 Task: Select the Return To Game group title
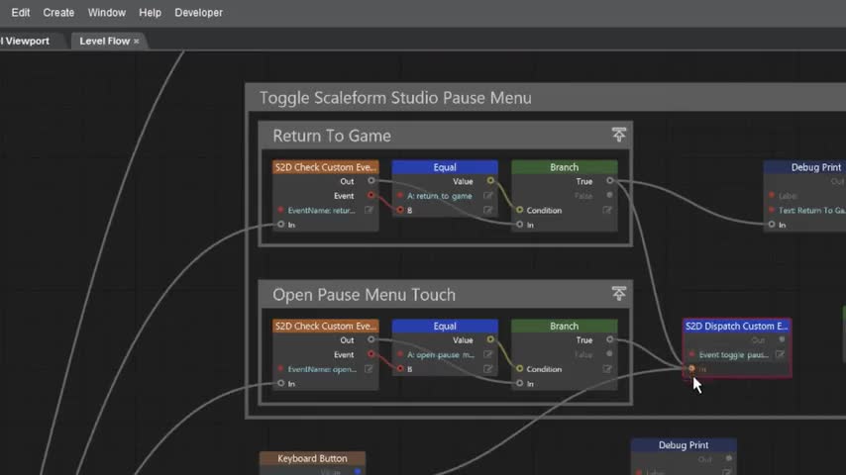pyautogui.click(x=331, y=136)
